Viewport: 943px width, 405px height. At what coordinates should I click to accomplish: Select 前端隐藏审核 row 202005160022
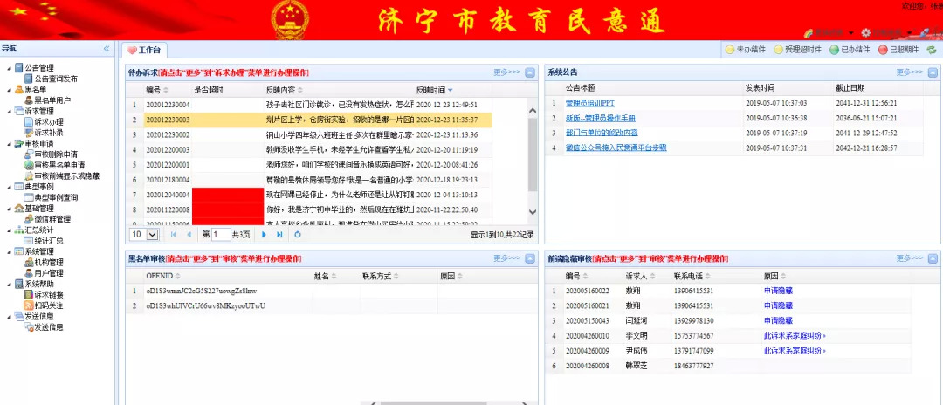[728, 291]
